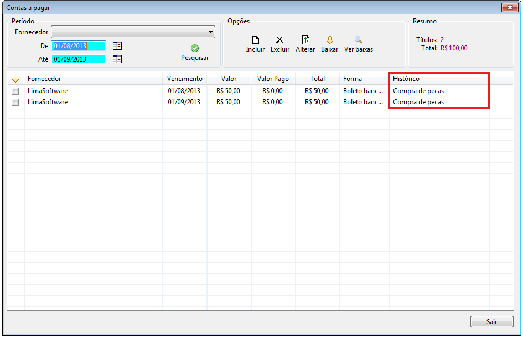Screen dimensions: 523x338
Task: Click the Pesquisar label
Action: [195, 58]
